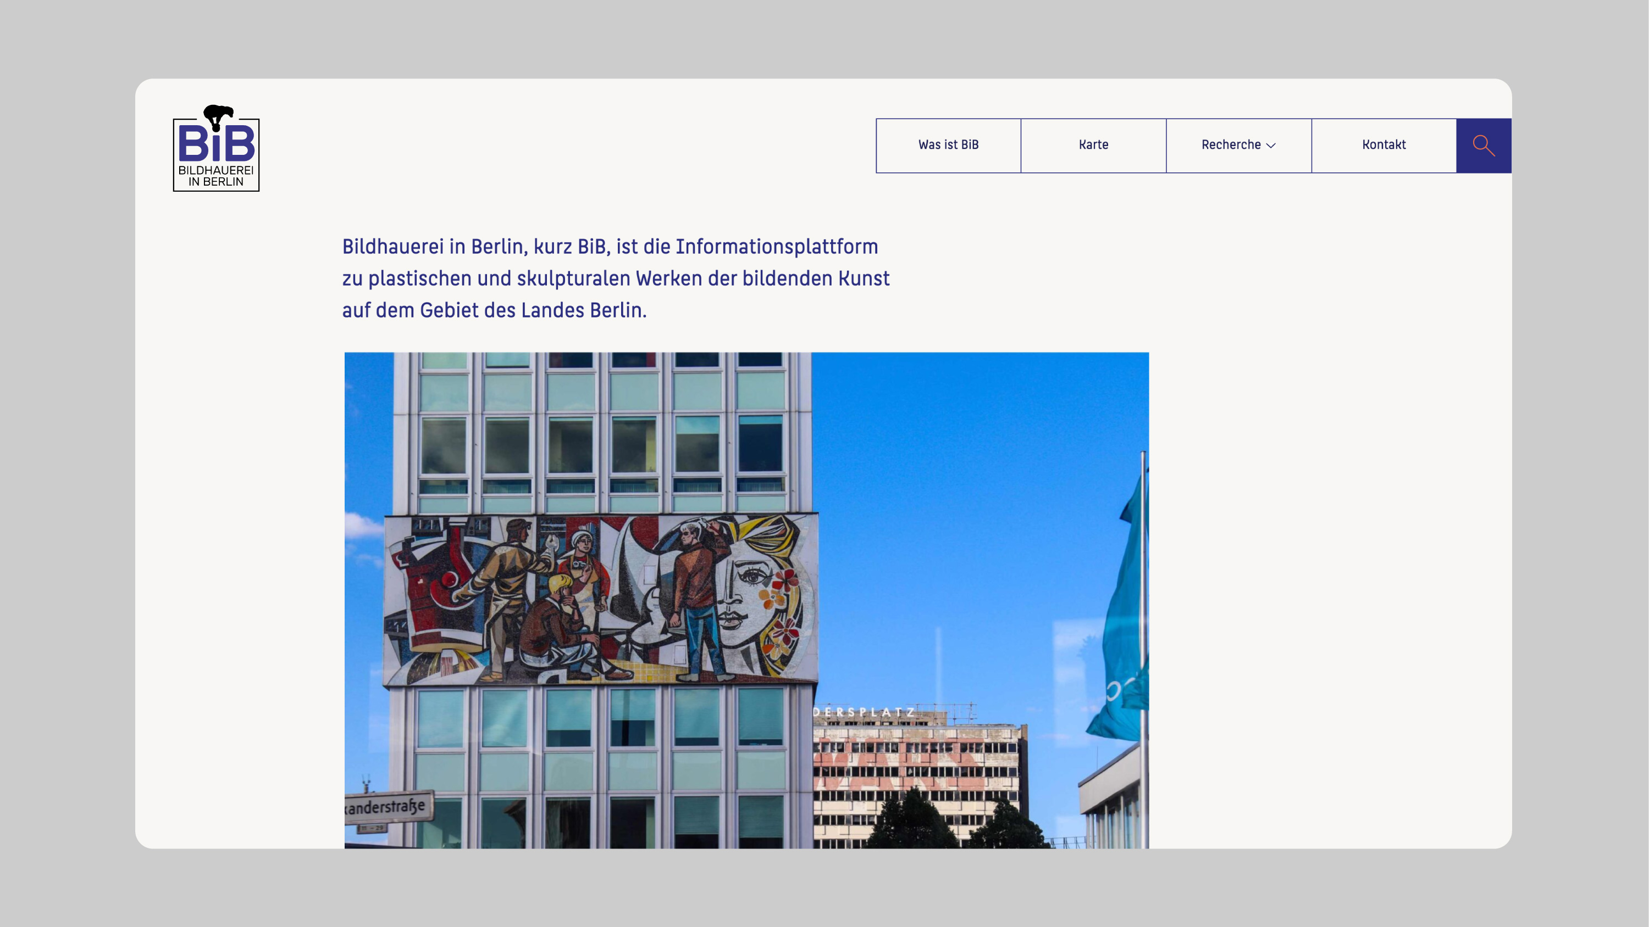Collapse the Recherche submenu arrow
The height and width of the screenshot is (927, 1649).
[x=1271, y=147]
